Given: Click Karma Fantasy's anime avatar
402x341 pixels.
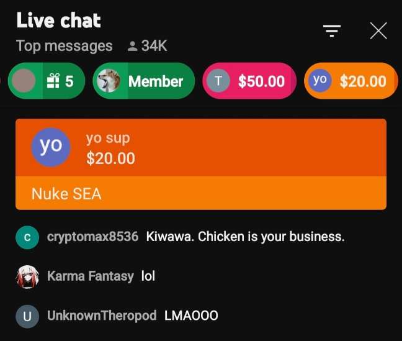Looking at the screenshot, I should [x=27, y=277].
